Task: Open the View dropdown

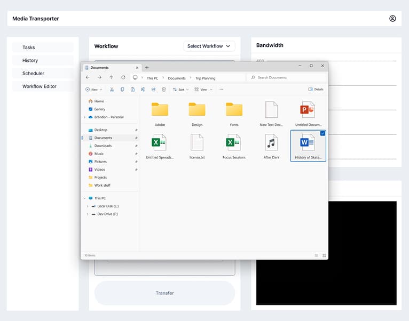Action: pyautogui.click(x=203, y=90)
